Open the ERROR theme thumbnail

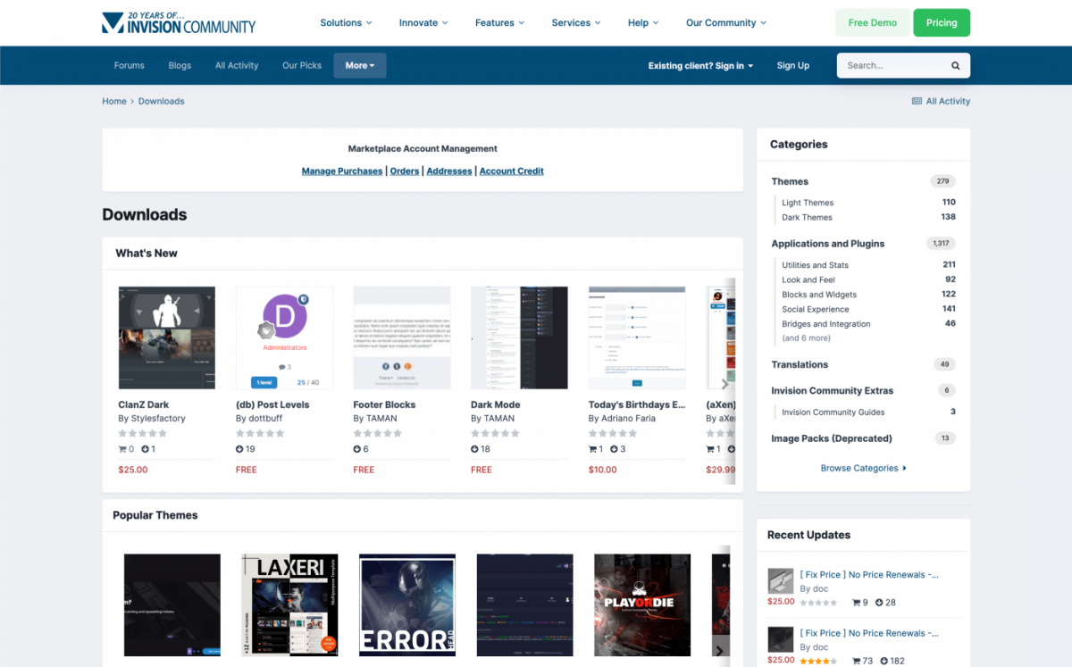[407, 604]
